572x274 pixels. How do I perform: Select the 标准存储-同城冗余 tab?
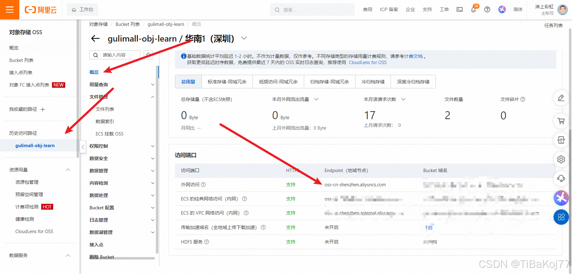tap(227, 82)
